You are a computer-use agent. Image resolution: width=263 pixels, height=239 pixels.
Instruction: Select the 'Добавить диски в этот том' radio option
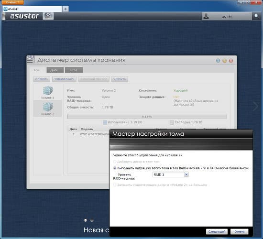(x=115, y=162)
